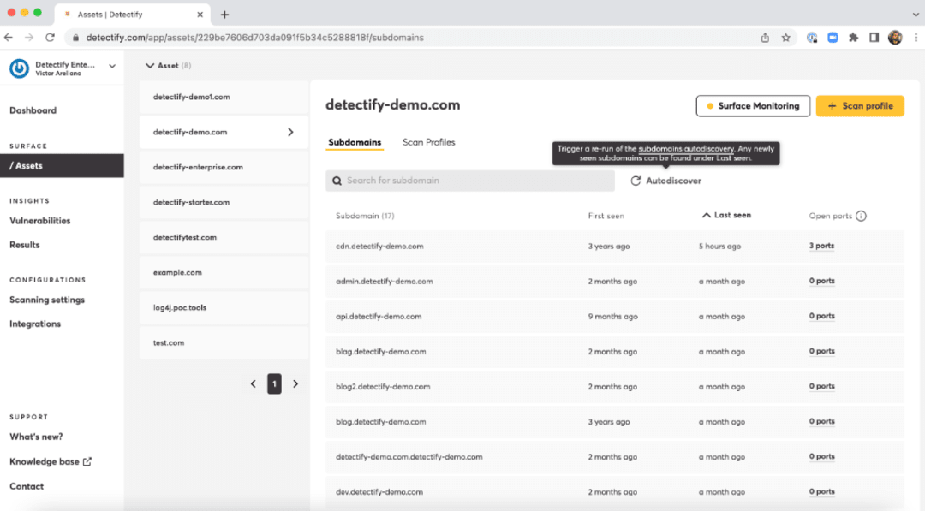925x511 pixels.
Task: Collapse the Asset list section
Action: tap(150, 66)
